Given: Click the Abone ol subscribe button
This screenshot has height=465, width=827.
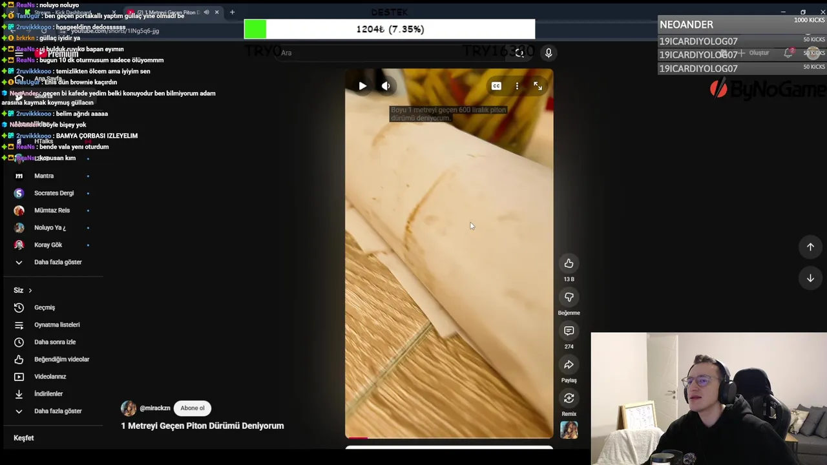Looking at the screenshot, I should [x=193, y=408].
